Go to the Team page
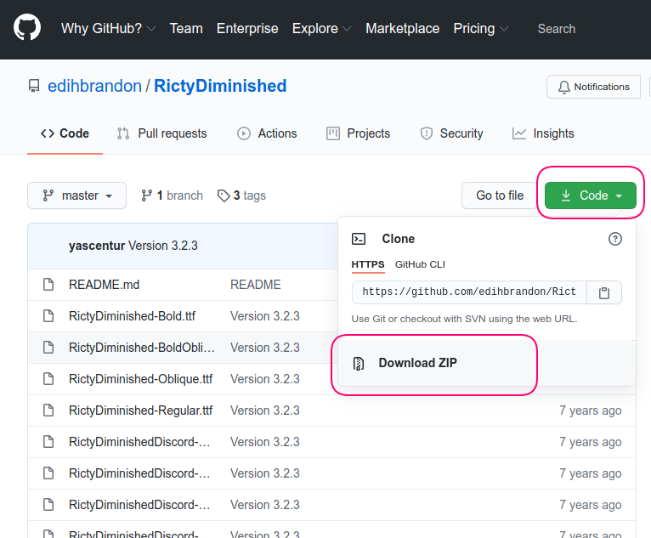This screenshot has height=538, width=651. pos(186,28)
